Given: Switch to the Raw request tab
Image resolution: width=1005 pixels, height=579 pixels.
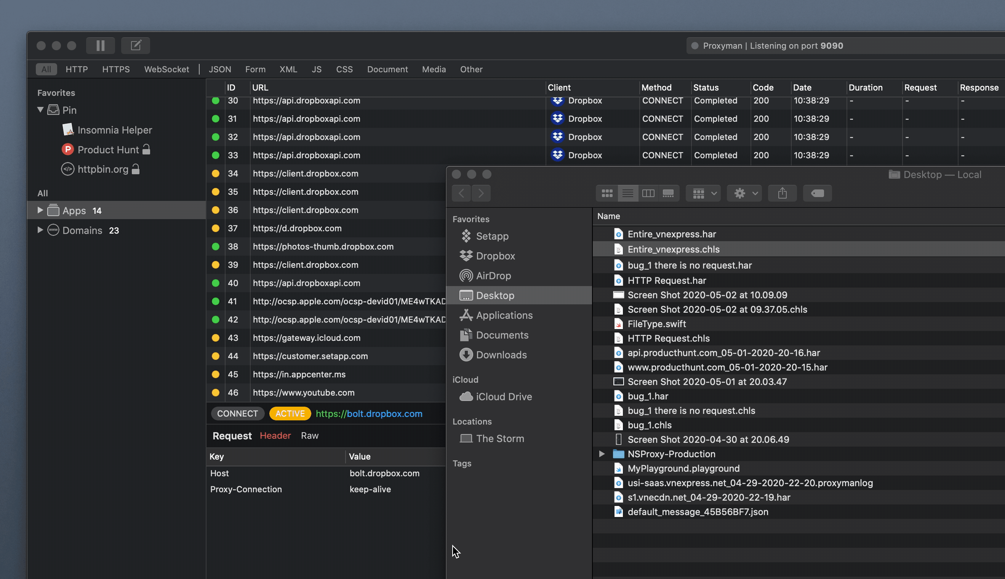Looking at the screenshot, I should pyautogui.click(x=309, y=436).
